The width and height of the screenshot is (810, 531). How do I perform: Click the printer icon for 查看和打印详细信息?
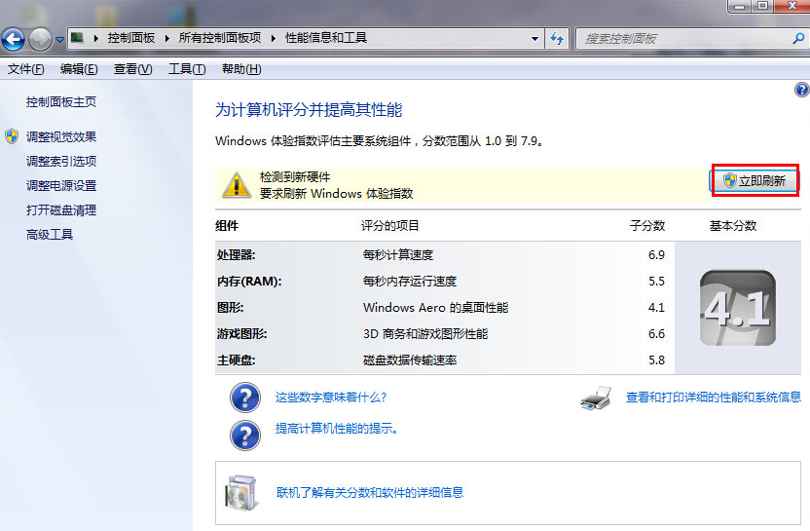point(596,398)
